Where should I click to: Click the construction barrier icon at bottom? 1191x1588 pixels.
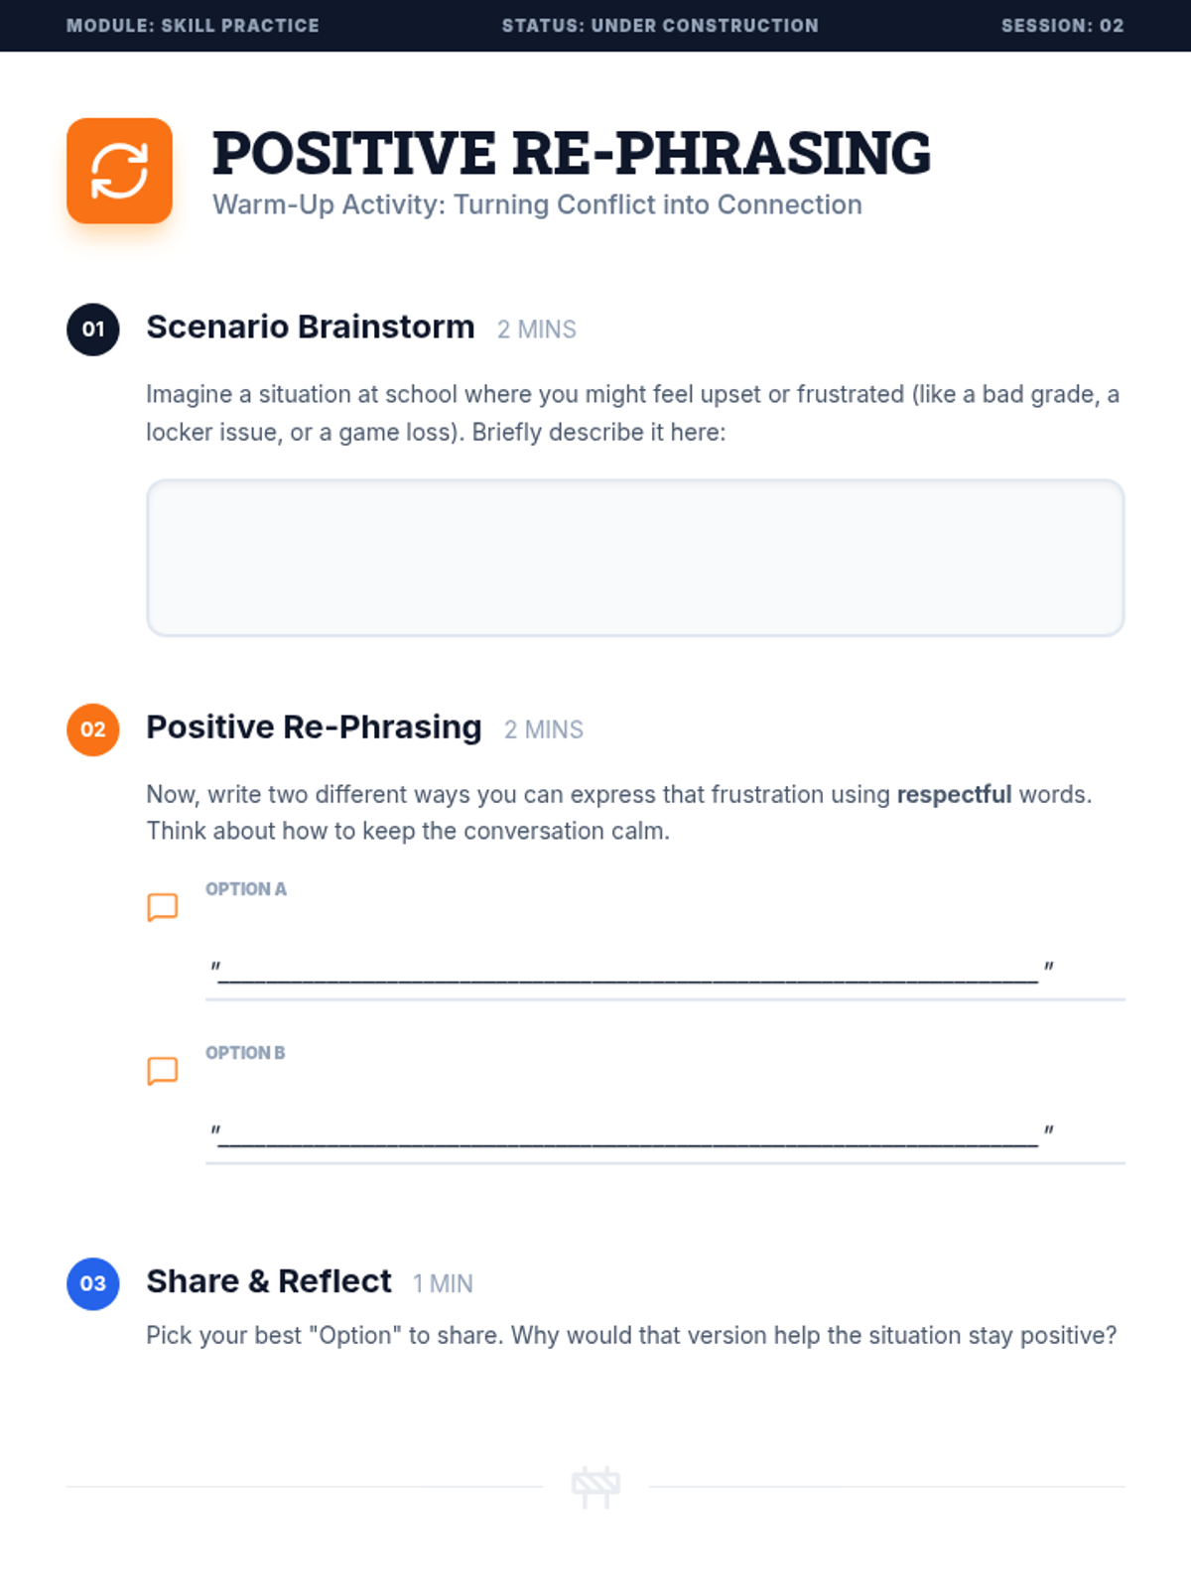coord(595,1487)
